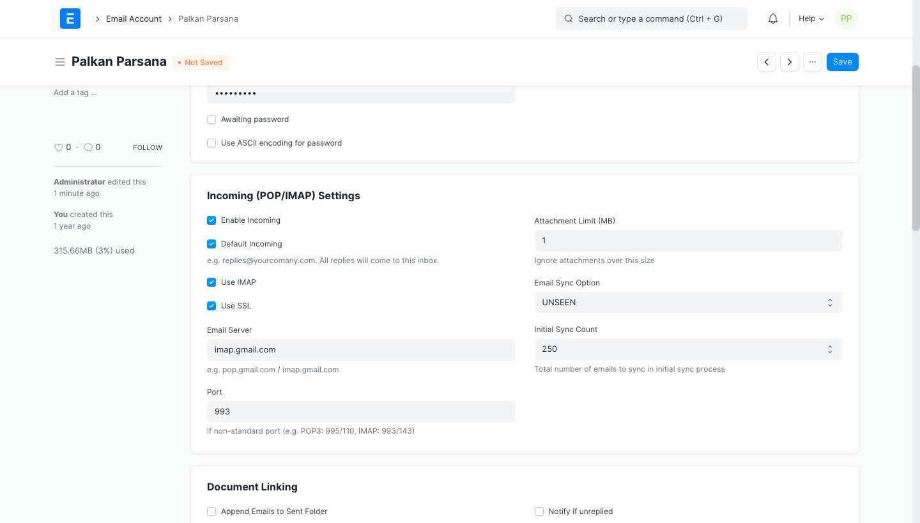
Task: Click the Email Server input field
Action: click(x=361, y=350)
